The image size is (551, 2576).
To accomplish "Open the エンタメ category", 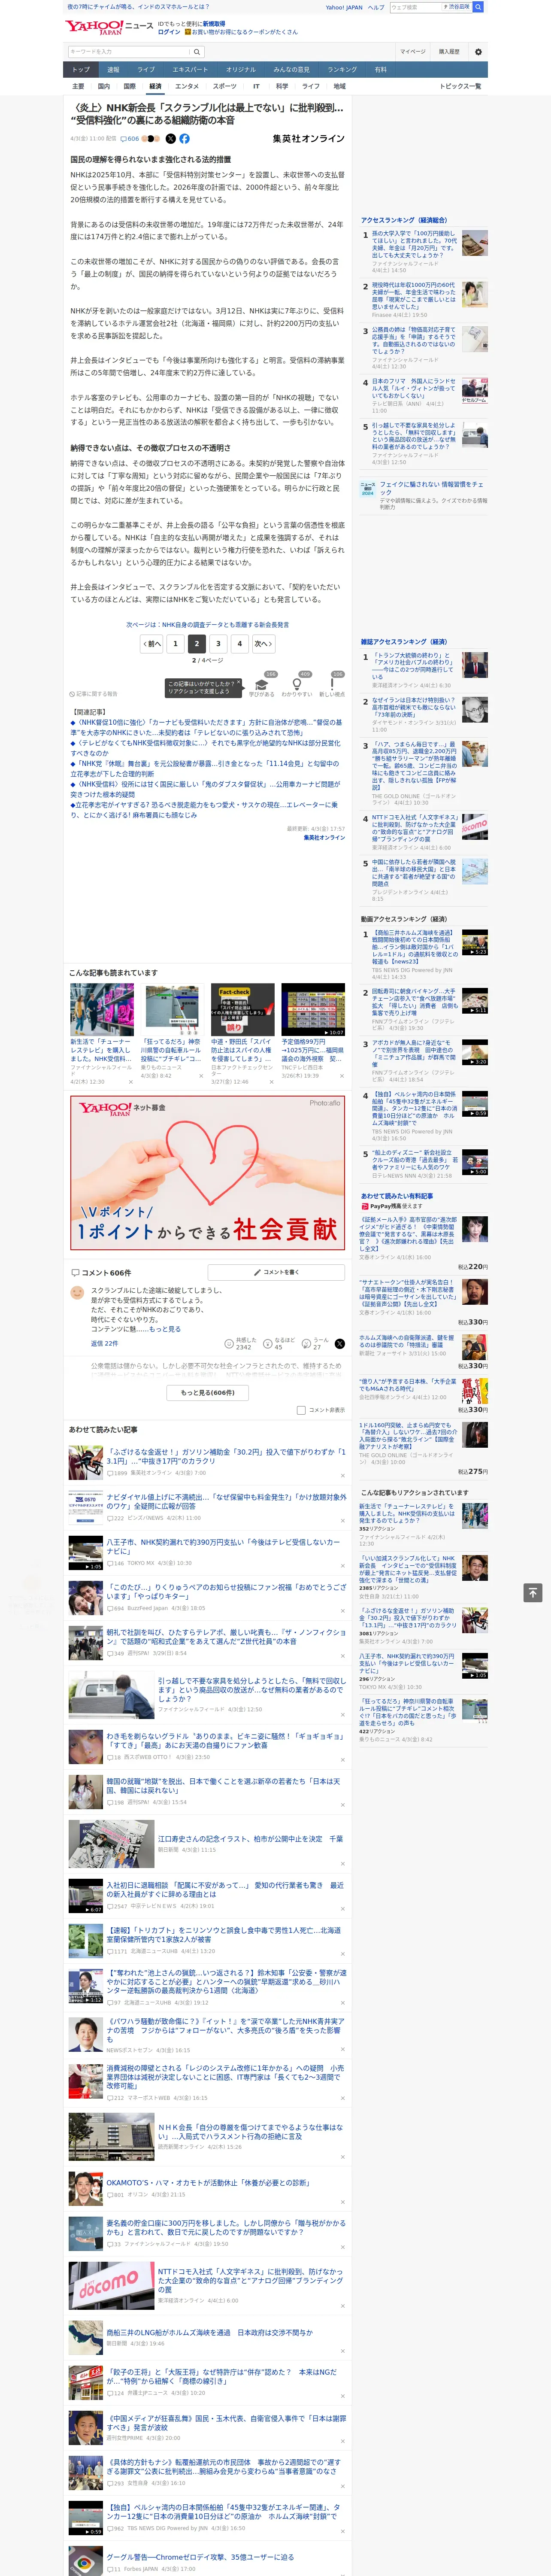I will (x=187, y=86).
